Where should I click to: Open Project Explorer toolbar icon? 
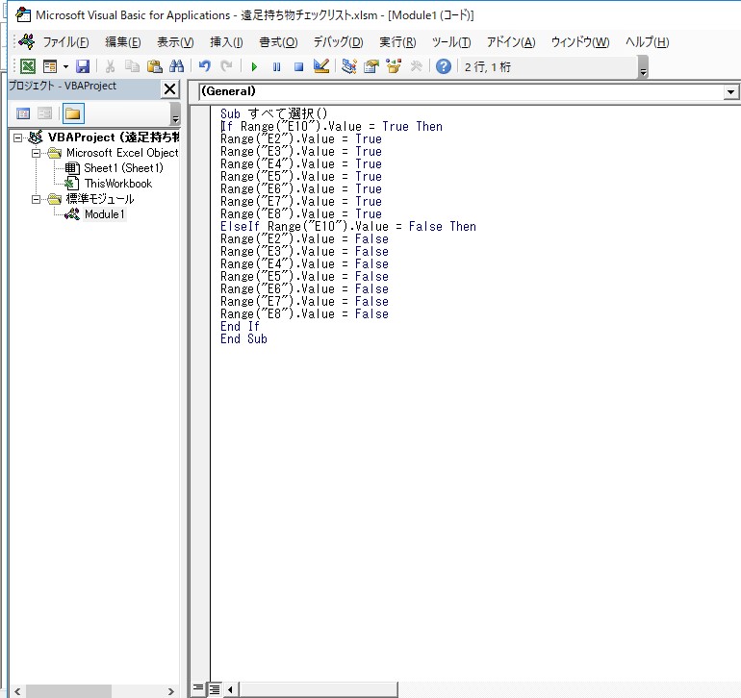pyautogui.click(x=348, y=66)
